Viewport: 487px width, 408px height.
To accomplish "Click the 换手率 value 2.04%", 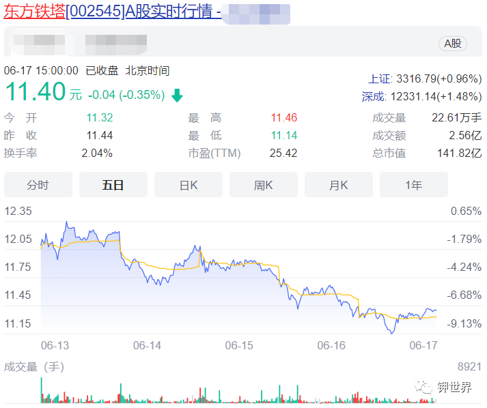I will (97, 154).
